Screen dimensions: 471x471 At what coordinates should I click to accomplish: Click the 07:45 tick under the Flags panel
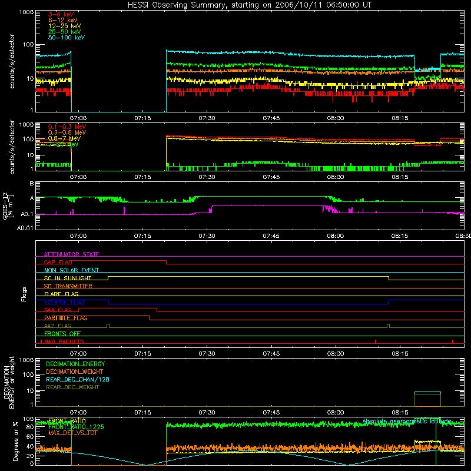[271, 354]
